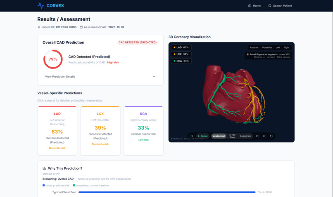Click the assessment date 2026-10-01

[x=116, y=27]
